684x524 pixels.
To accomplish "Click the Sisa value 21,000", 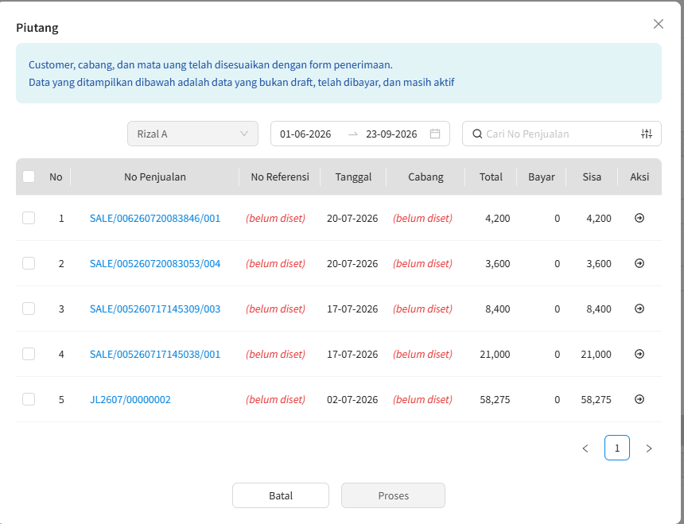I will click(x=596, y=354).
